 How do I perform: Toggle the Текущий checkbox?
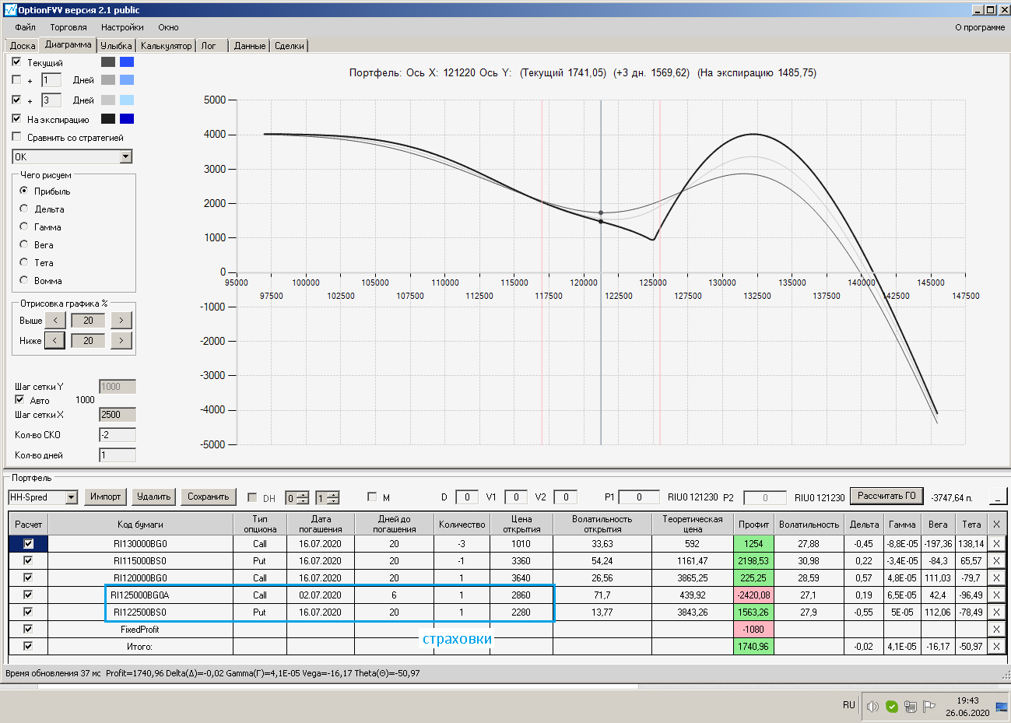coord(16,61)
